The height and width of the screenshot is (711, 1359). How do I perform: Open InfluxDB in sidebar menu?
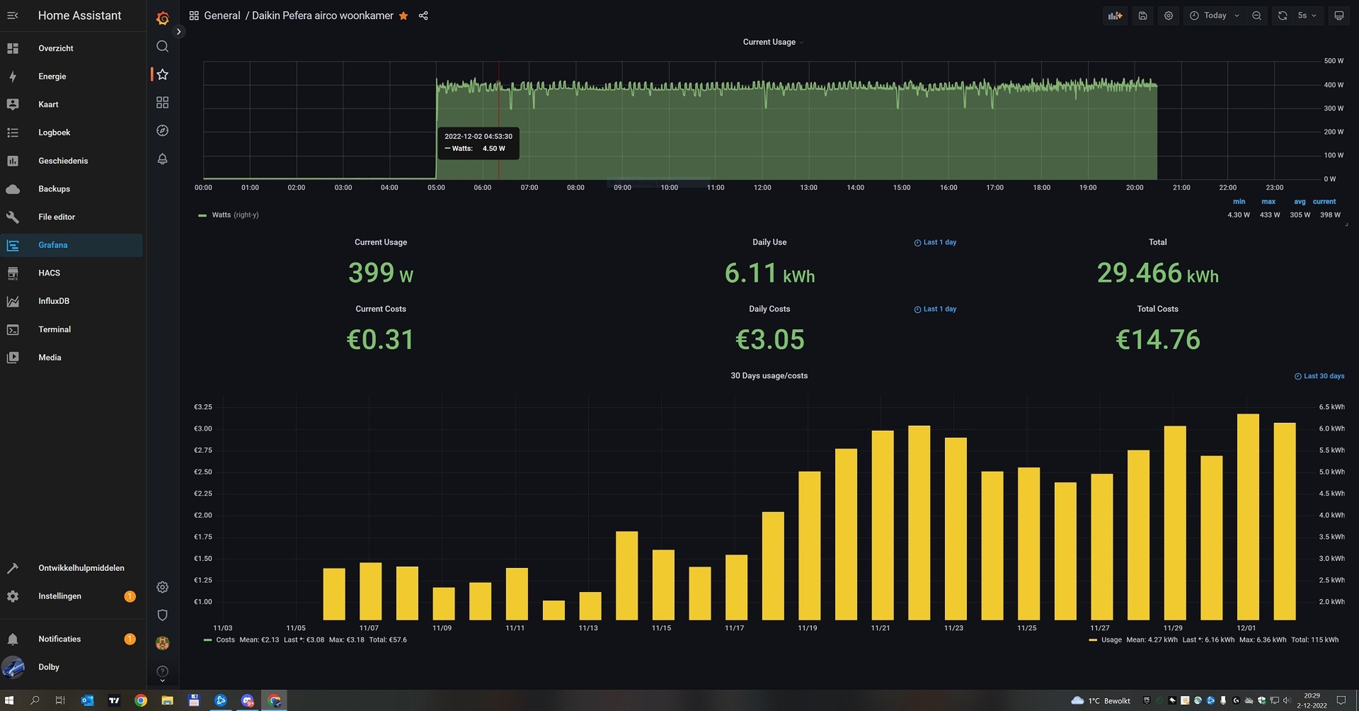click(54, 301)
